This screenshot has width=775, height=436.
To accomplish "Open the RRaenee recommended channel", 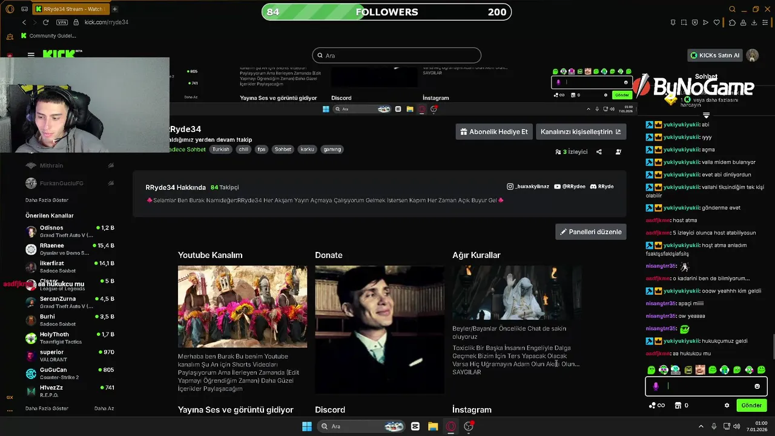I will click(x=70, y=249).
